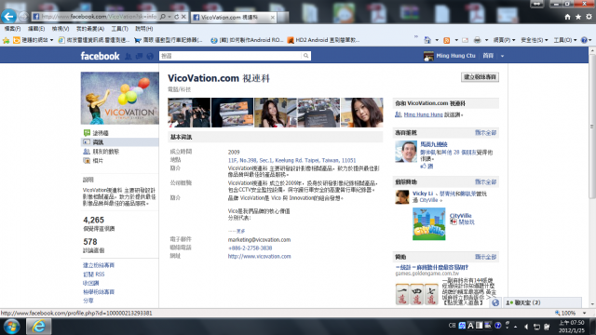Screen dimensions: 596x335
Task: Select the Photos item in page sidebar
Action: pos(93,161)
